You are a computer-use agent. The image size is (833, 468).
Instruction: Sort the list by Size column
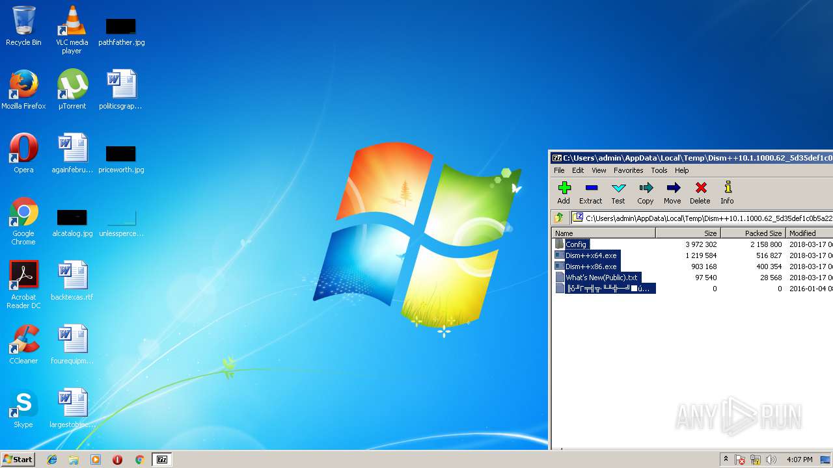[688, 233]
